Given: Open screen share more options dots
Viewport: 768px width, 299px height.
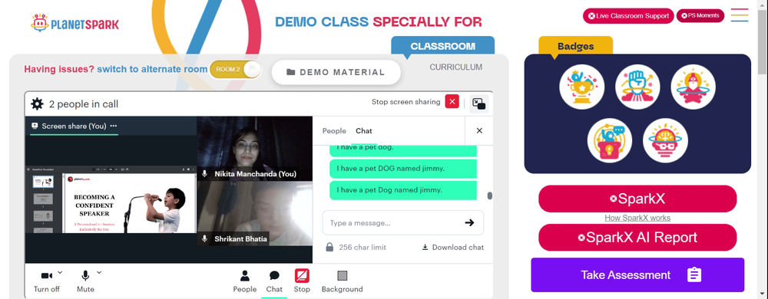Looking at the screenshot, I should point(114,126).
